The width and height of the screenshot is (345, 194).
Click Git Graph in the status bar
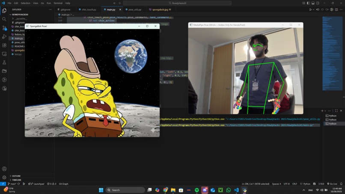tap(64, 184)
